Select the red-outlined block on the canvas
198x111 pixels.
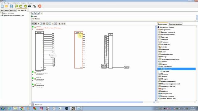79,50
